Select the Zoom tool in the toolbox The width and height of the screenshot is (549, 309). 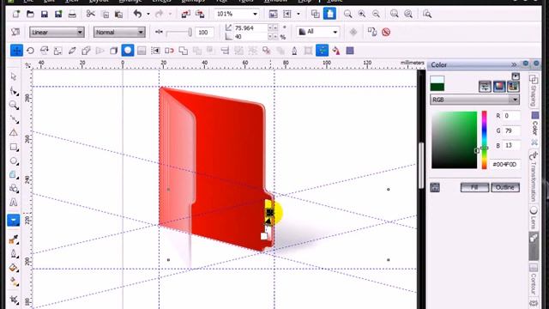(x=14, y=105)
